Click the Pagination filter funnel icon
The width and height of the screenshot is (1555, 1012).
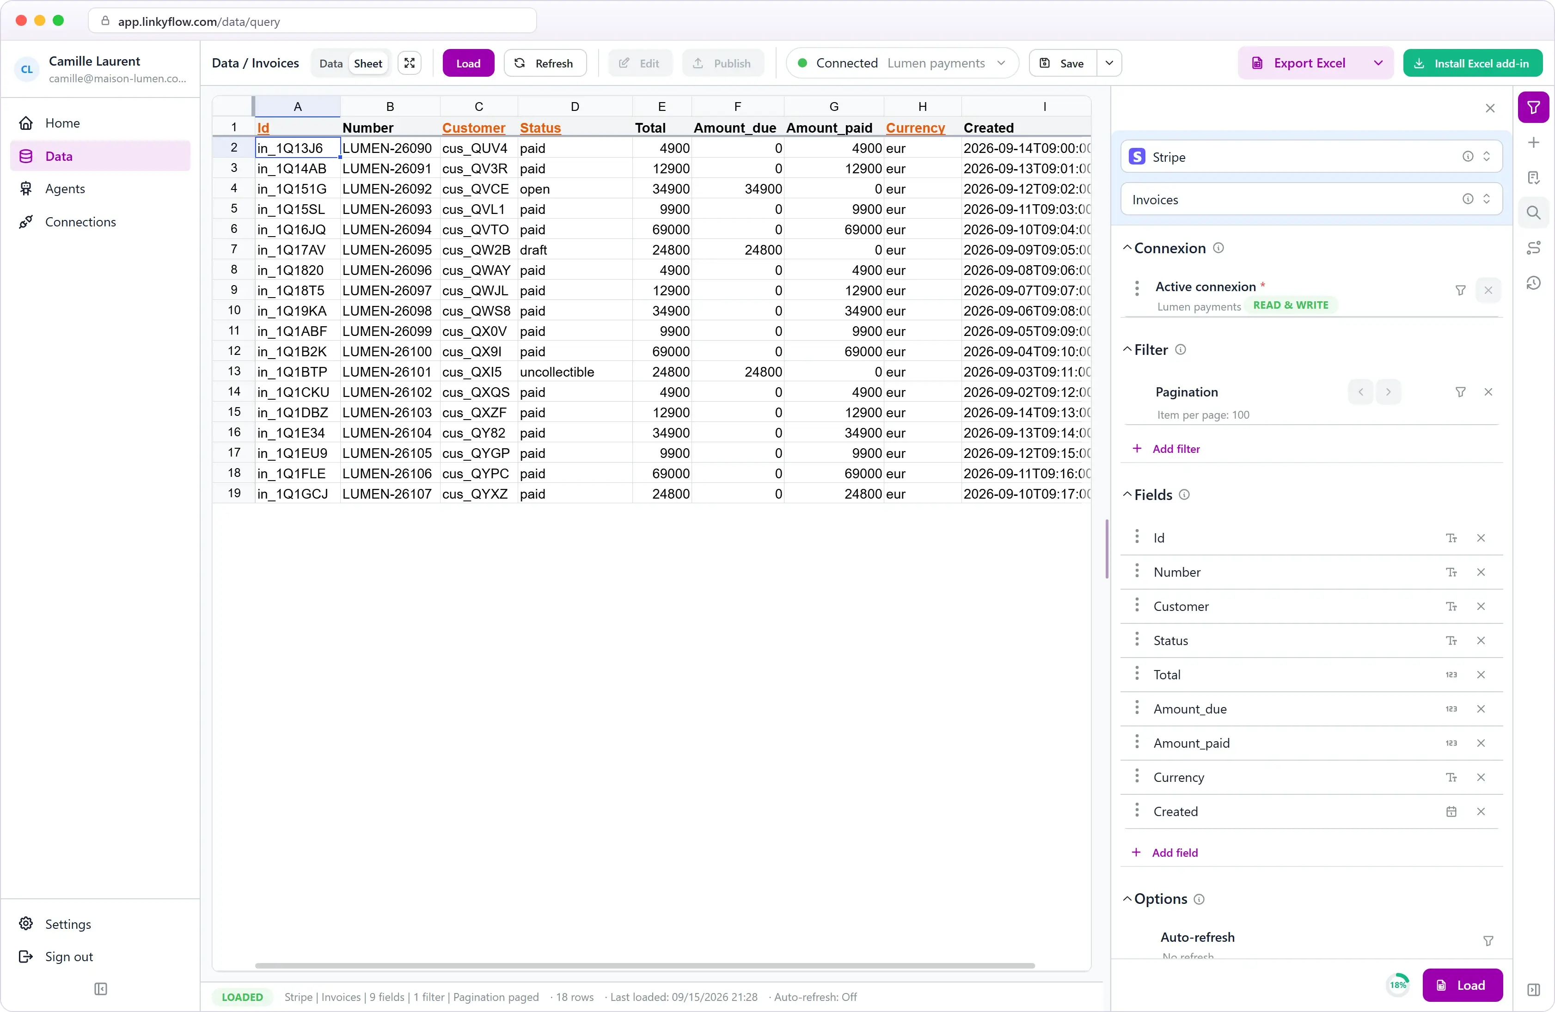tap(1460, 392)
